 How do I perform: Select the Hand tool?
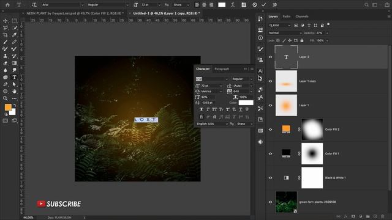[14, 91]
